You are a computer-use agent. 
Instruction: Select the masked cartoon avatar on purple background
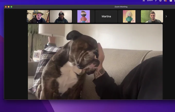coord(84,16)
